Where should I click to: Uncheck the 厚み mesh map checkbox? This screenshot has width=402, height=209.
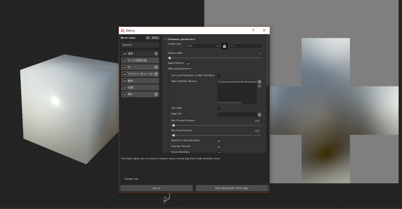125,94
